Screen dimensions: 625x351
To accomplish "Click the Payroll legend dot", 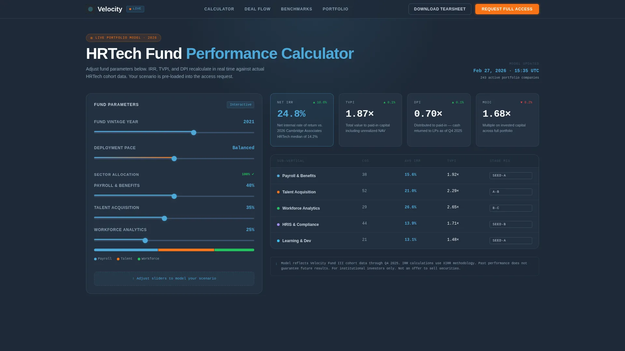I will coord(95,259).
